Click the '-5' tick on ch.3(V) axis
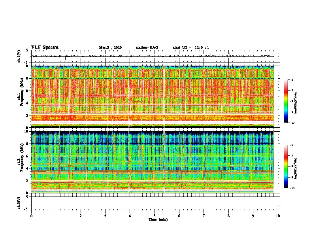313x242 pixels. coord(26,209)
